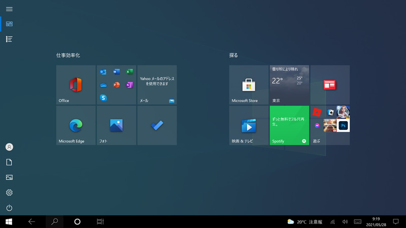
Task: Open the Documents folder icon in the sidebar
Action: [9, 162]
